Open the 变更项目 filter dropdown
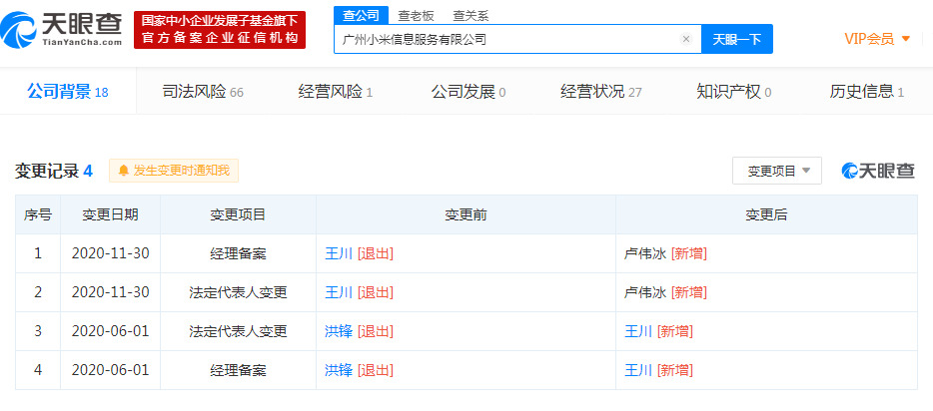Viewport: 933px width, 411px height. pos(777,171)
